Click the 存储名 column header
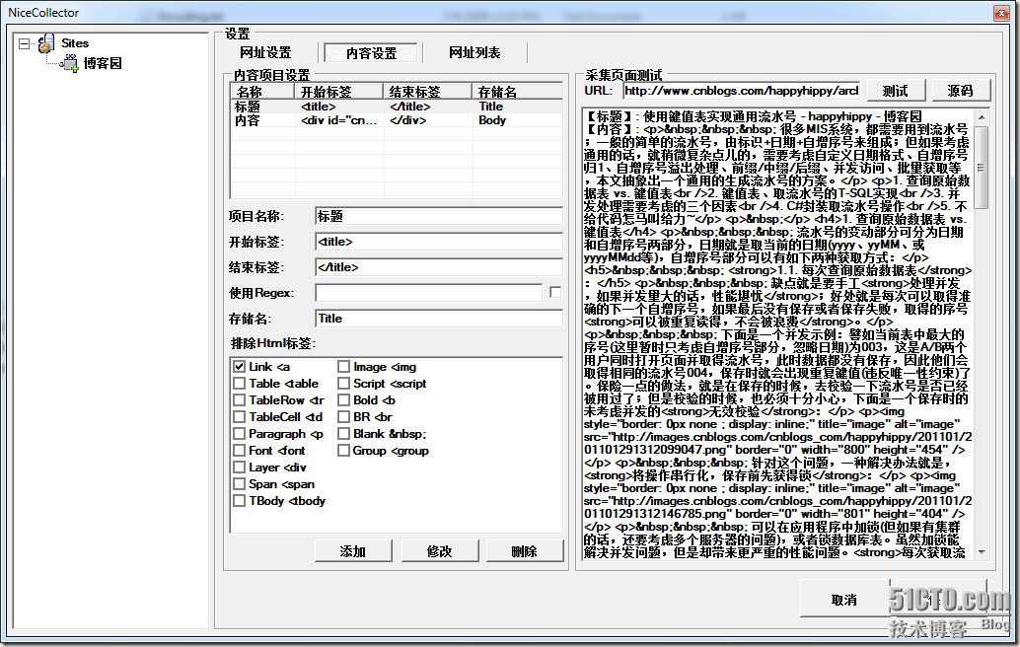 coord(517,91)
